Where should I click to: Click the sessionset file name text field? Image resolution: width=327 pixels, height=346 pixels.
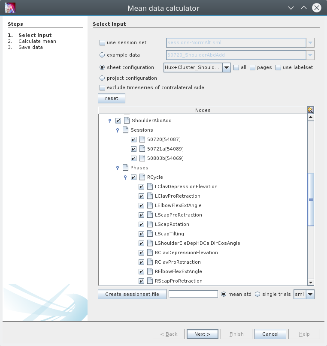pos(193,294)
